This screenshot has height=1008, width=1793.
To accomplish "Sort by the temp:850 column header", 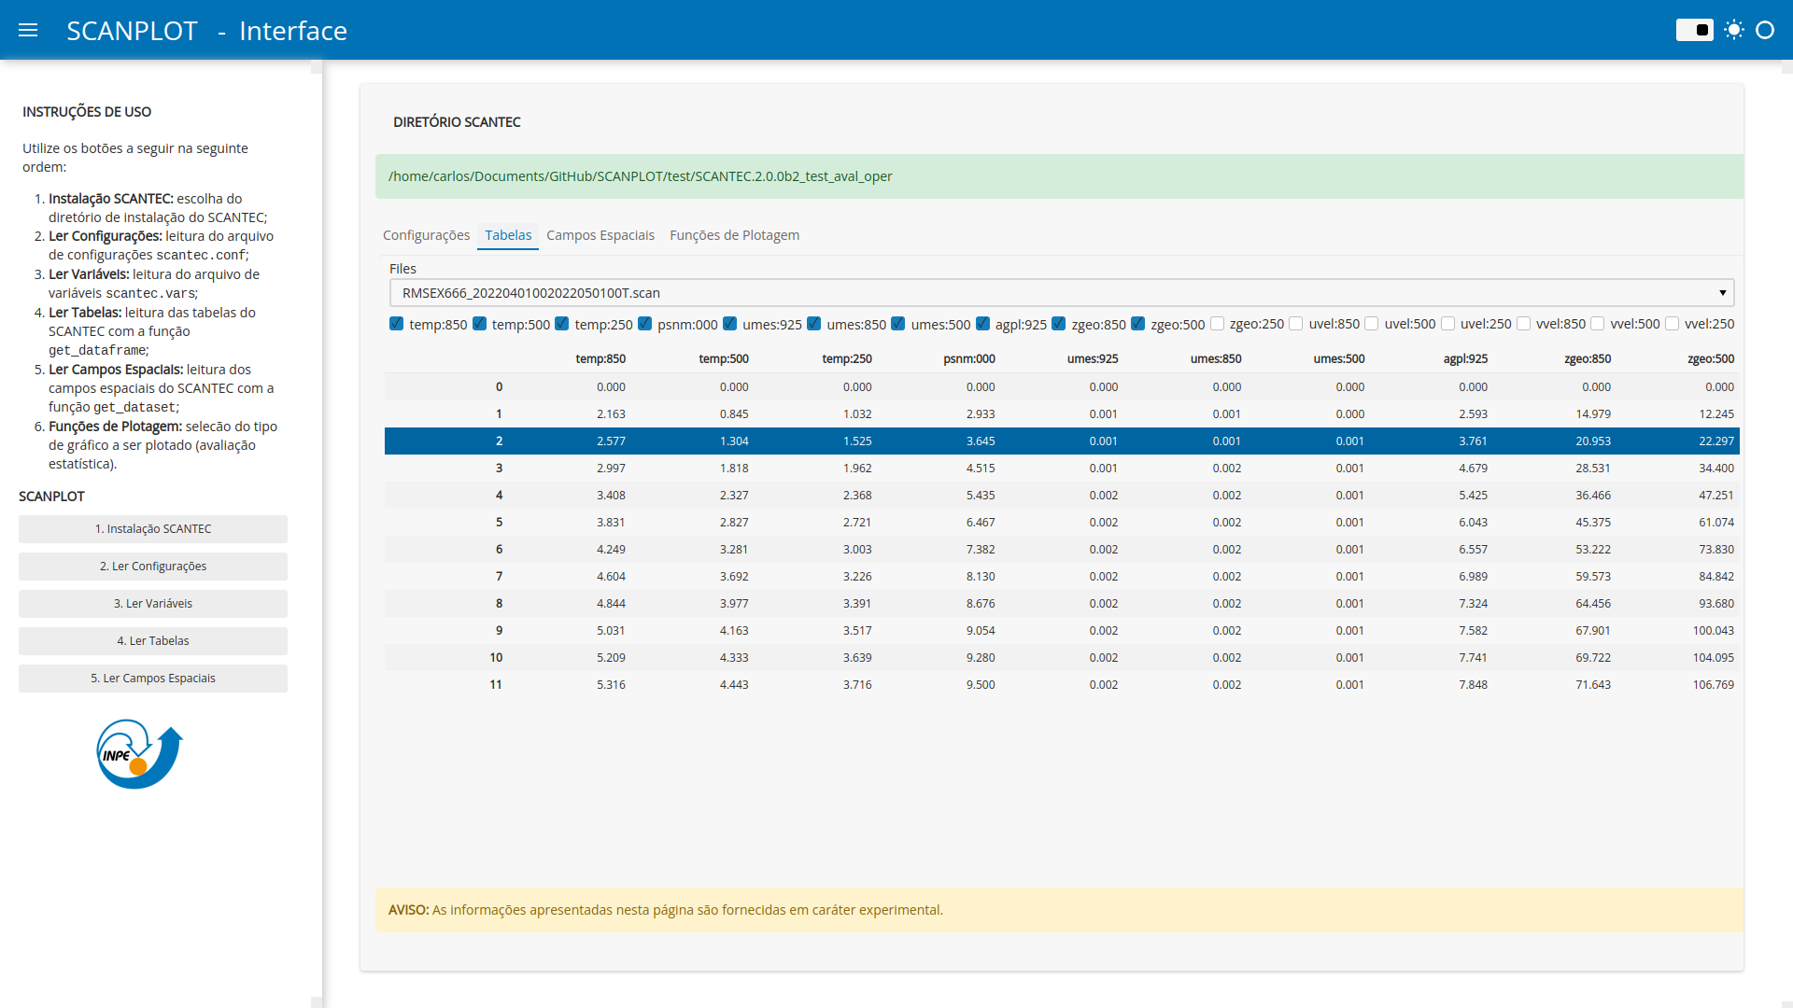I will point(600,359).
